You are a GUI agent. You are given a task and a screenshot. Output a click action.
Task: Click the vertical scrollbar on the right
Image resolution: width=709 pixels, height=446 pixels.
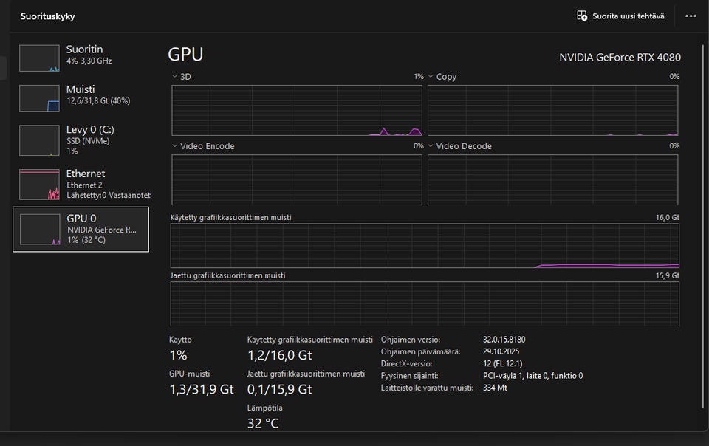[x=703, y=222]
